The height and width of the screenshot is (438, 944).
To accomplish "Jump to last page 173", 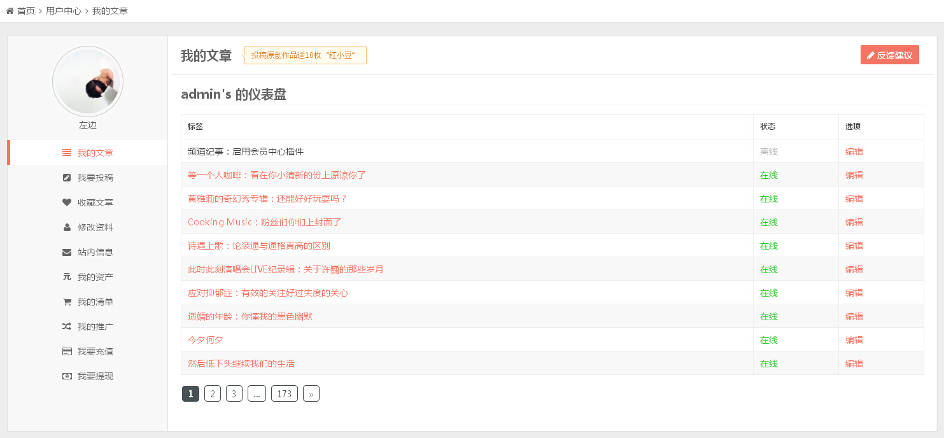I will [x=285, y=394].
